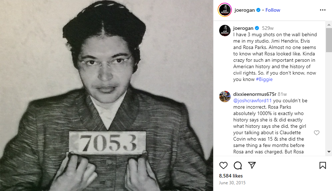This screenshot has width=332, height=191.
Task: Click the scroll down arrow in comments
Action: click(x=328, y=152)
